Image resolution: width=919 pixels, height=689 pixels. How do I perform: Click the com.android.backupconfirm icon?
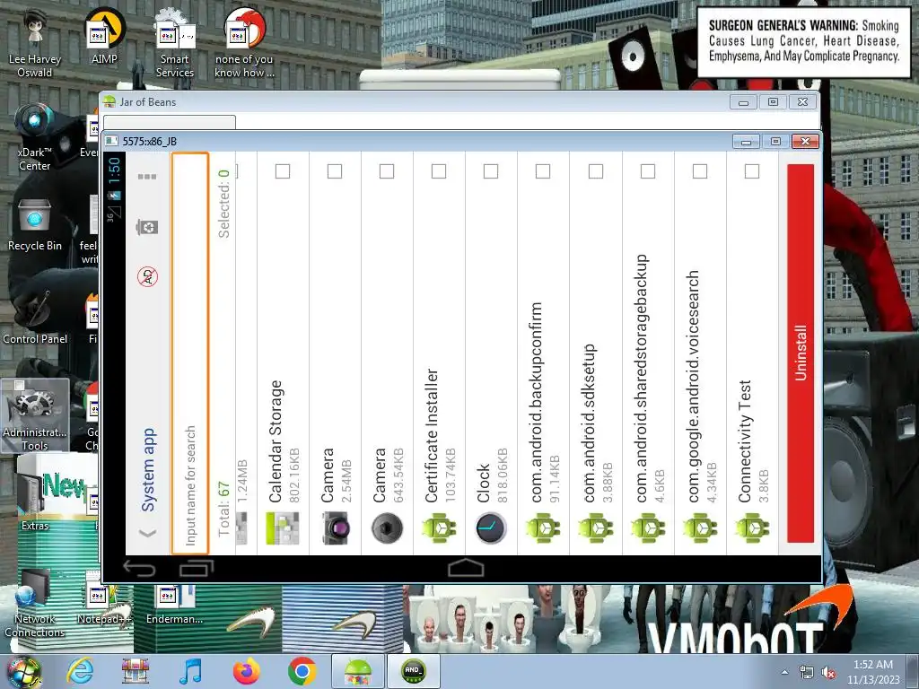click(x=543, y=528)
